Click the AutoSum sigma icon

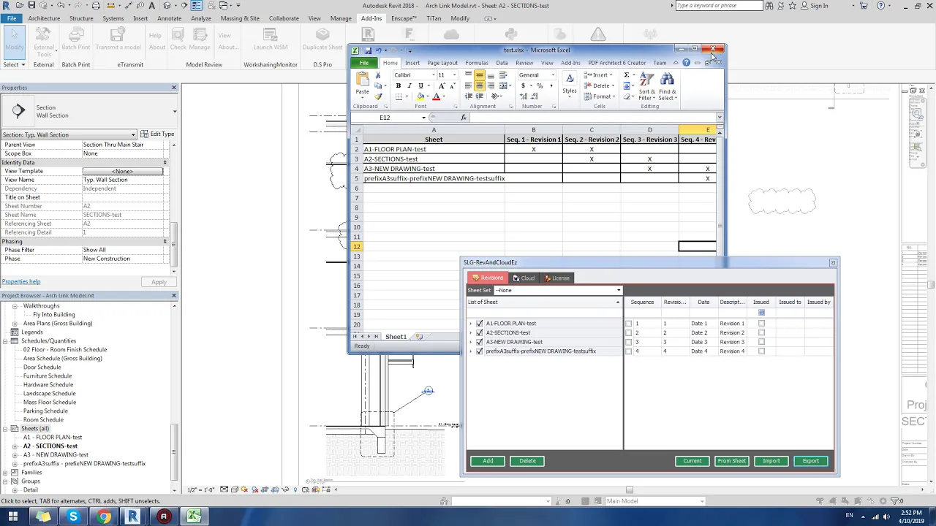627,75
